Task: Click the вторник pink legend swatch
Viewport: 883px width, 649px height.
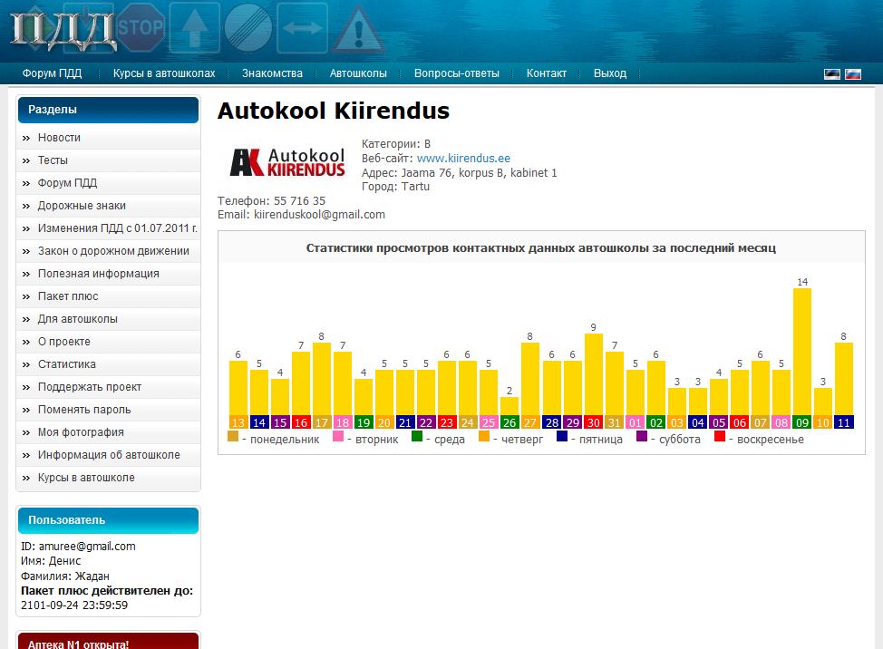Action: [x=338, y=436]
